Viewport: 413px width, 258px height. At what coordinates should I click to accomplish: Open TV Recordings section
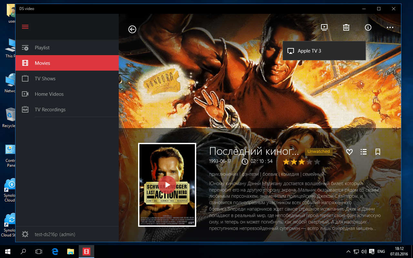click(67, 110)
